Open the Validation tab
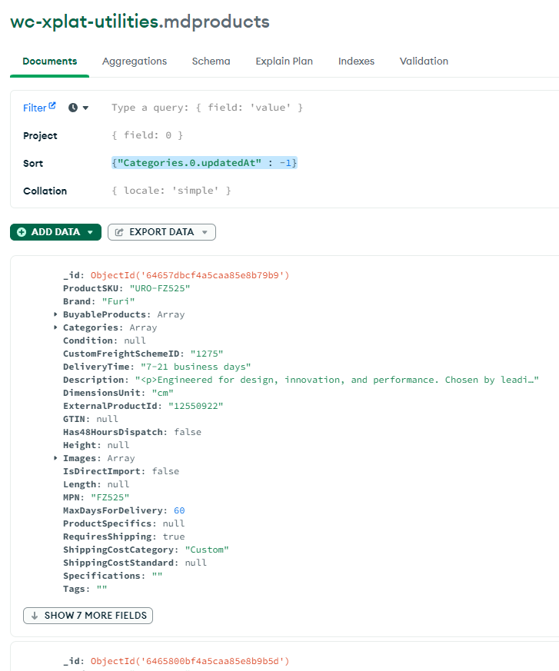The image size is (559, 671). pyautogui.click(x=424, y=61)
